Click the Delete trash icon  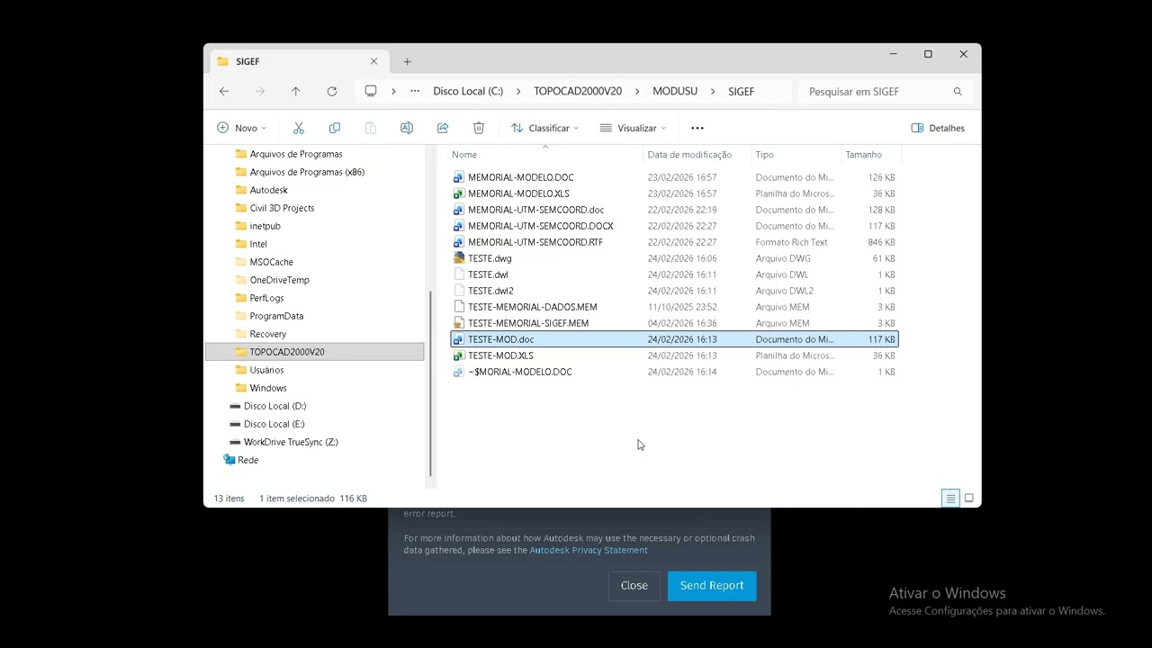point(479,128)
